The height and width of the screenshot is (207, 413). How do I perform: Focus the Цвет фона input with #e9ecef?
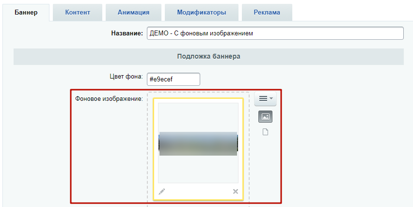pos(173,79)
